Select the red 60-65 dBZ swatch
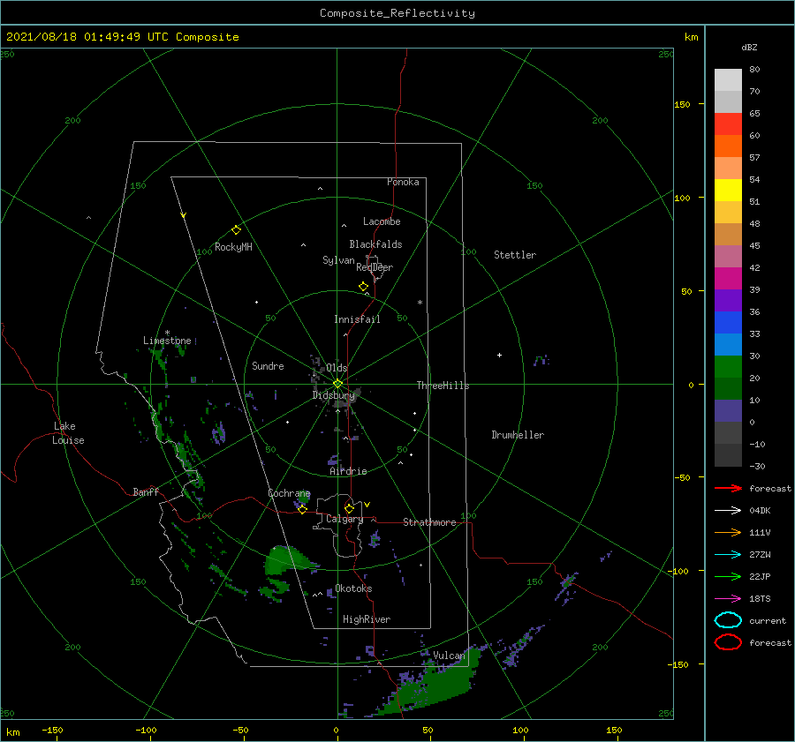795x742 pixels. click(728, 124)
